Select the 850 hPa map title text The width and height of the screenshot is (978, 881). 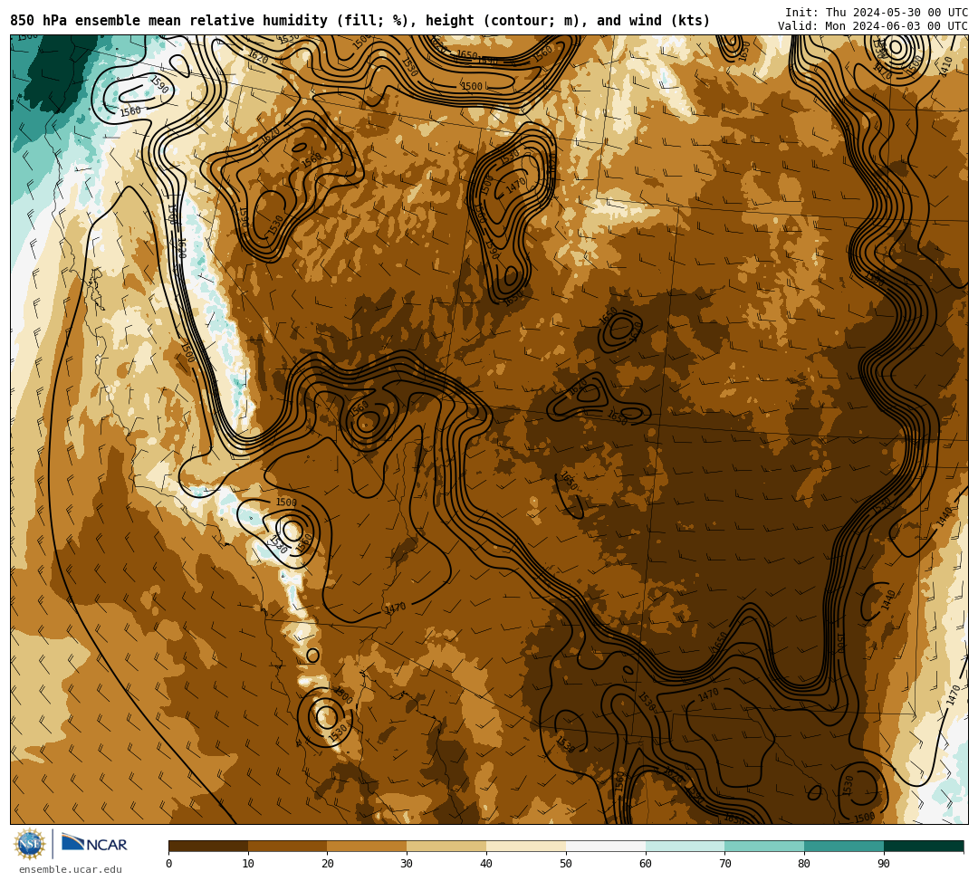click(360, 21)
